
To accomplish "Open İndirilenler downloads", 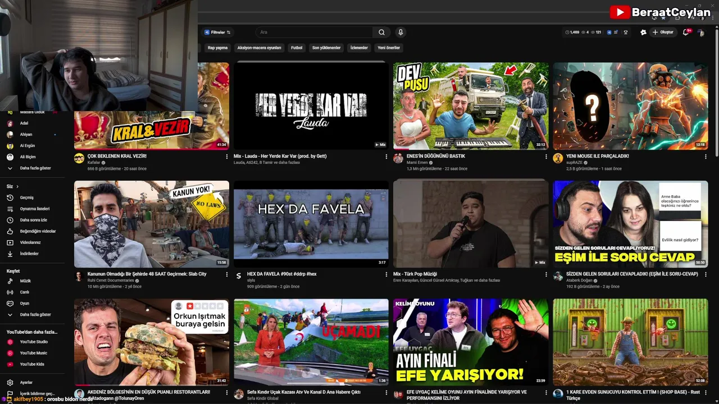I will click(29, 254).
